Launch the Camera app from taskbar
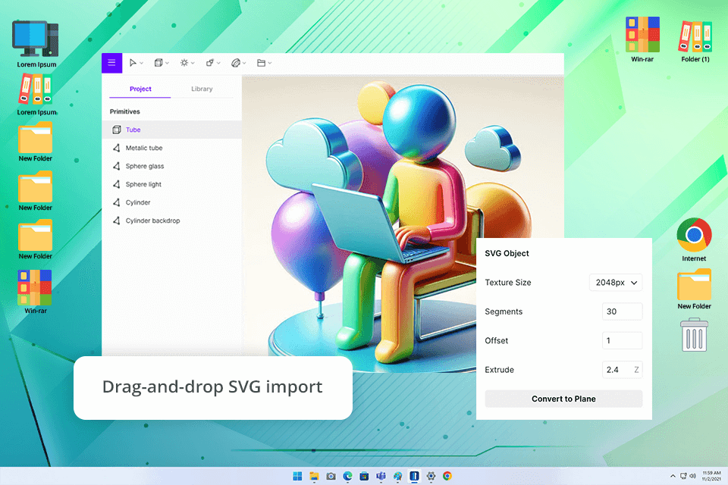728x485 pixels. [x=331, y=476]
